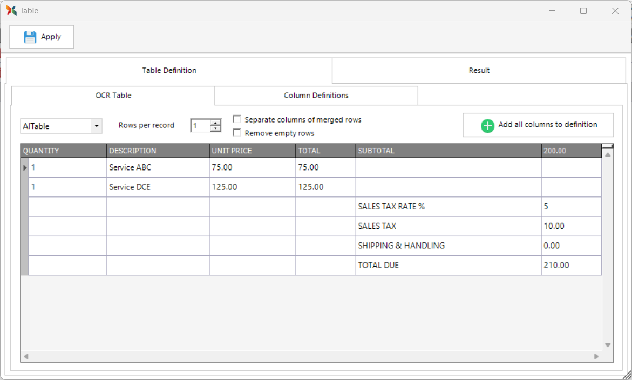Image resolution: width=632 pixels, height=380 pixels.
Task: Maximize the Table window
Action: click(x=583, y=11)
